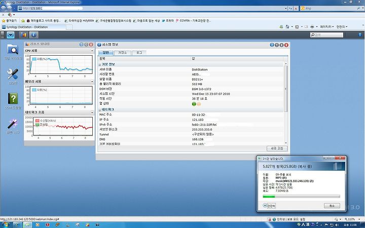
Task: Open the HolyBible favorites bar link
Action: (79, 21)
